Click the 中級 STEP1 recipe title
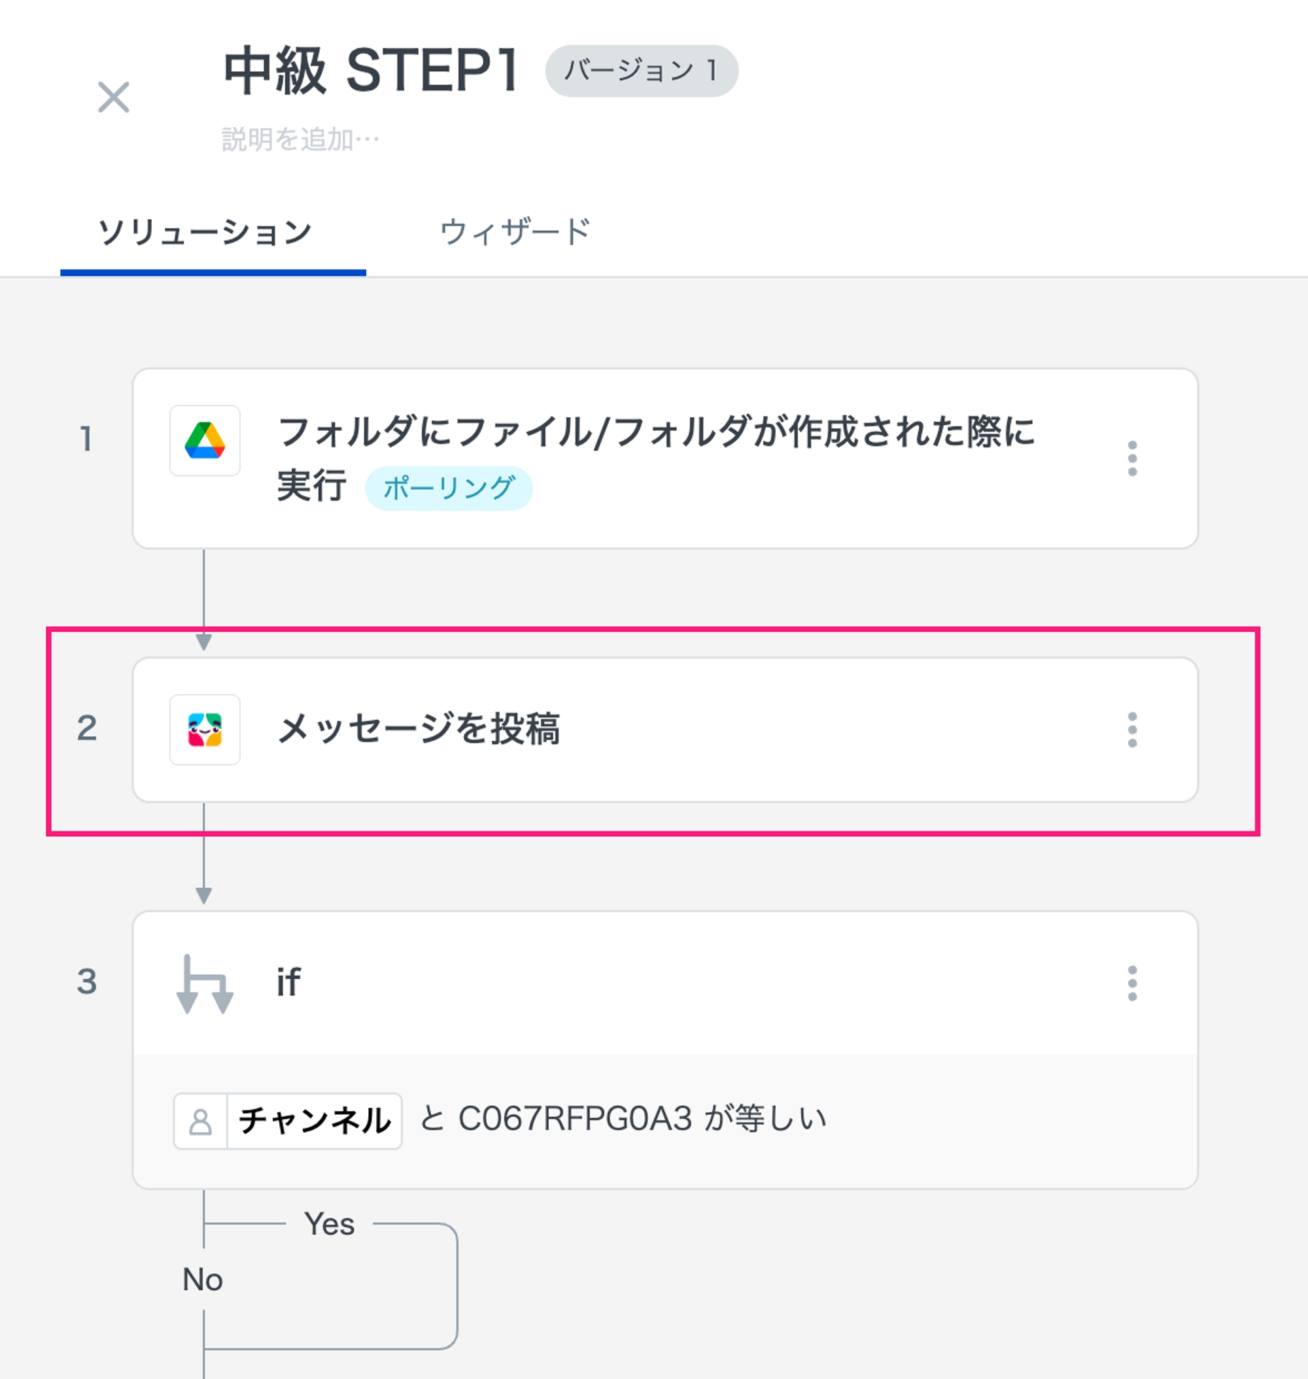Image resolution: width=1308 pixels, height=1379 pixels. point(370,71)
